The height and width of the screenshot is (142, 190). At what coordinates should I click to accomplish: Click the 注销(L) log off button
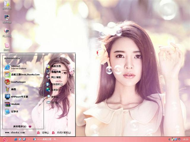[43, 133]
